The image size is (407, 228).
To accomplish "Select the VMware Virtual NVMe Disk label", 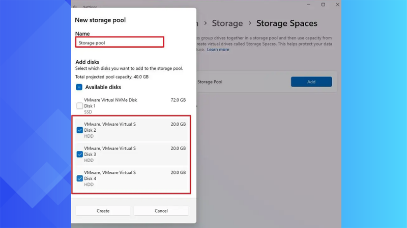I will 110,100.
